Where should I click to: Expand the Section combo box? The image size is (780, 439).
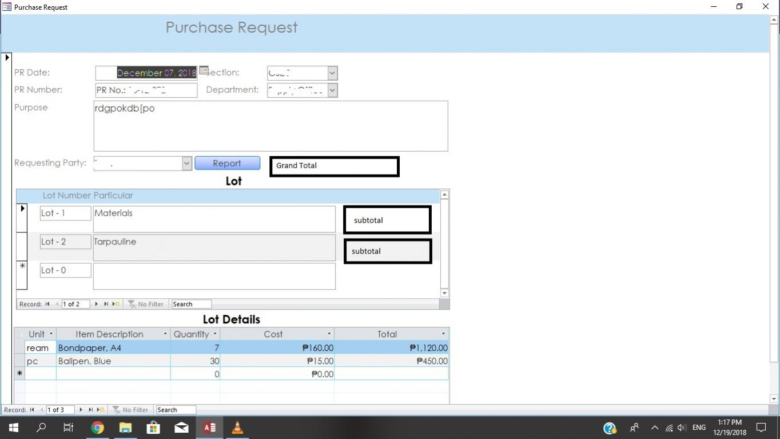pos(332,73)
